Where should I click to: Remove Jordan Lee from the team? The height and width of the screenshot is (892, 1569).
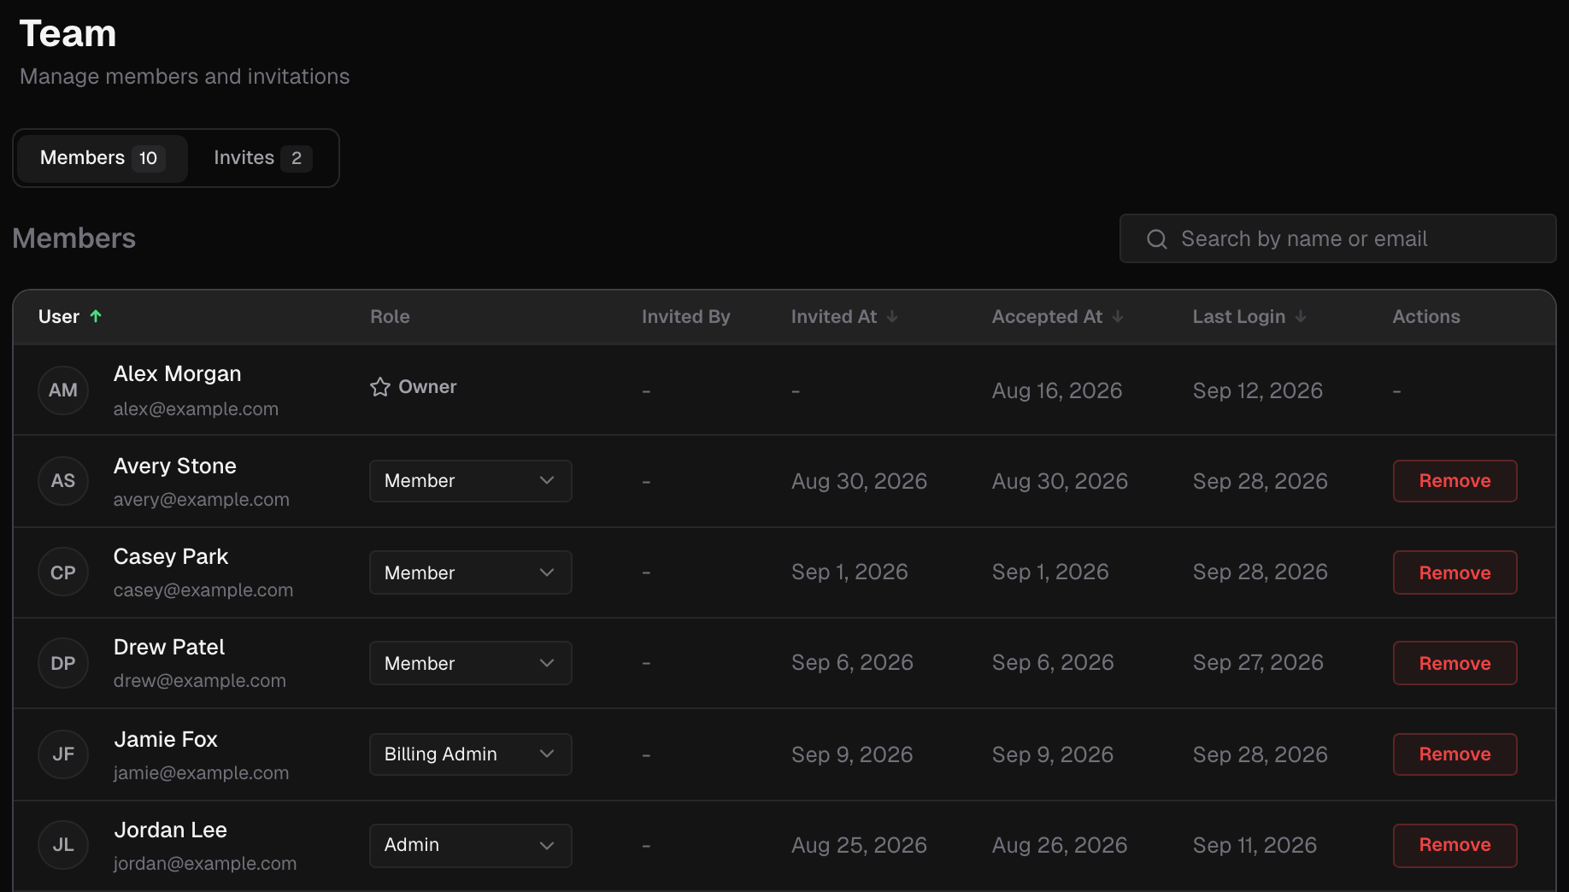pos(1455,845)
